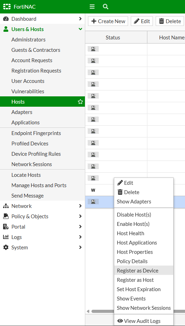The image size is (185, 326).
Task: Click the Network topology icon
Action: coord(6,206)
